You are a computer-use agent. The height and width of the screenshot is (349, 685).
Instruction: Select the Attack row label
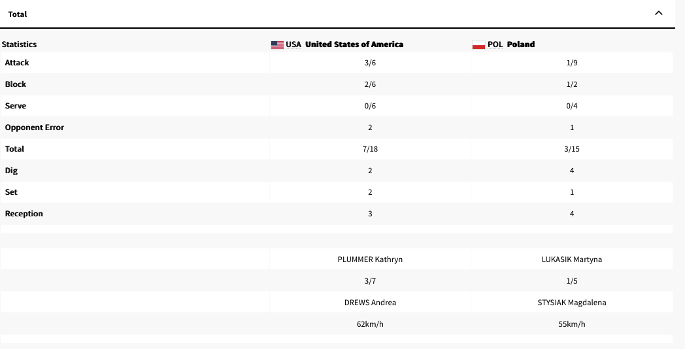(x=17, y=63)
